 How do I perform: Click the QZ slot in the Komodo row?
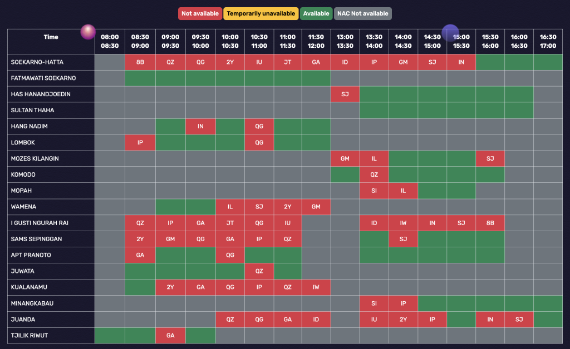(x=374, y=175)
